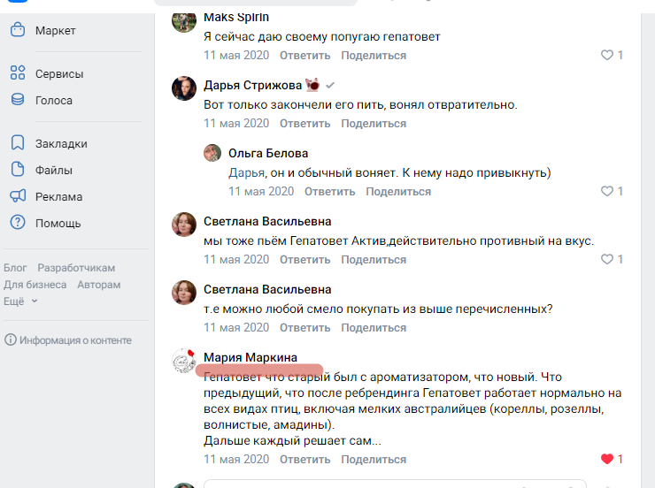Like Ольга Белова's reply with the heart

(607, 191)
